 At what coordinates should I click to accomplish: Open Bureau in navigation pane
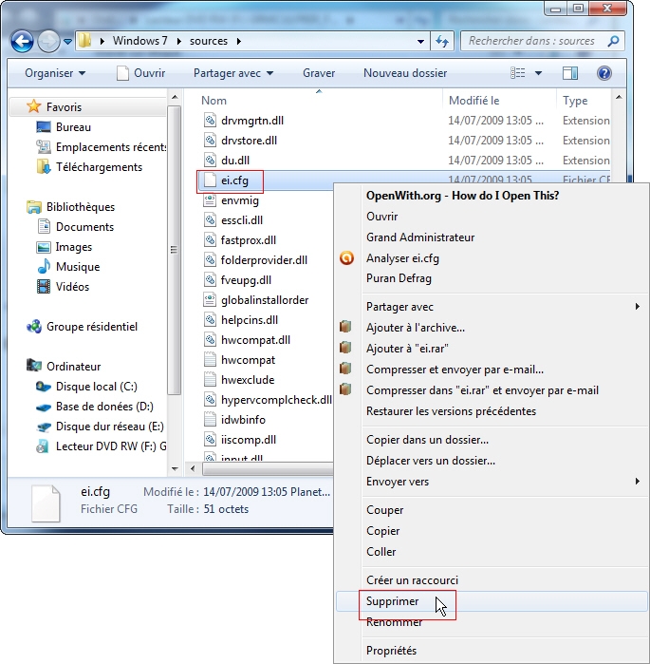(x=73, y=127)
